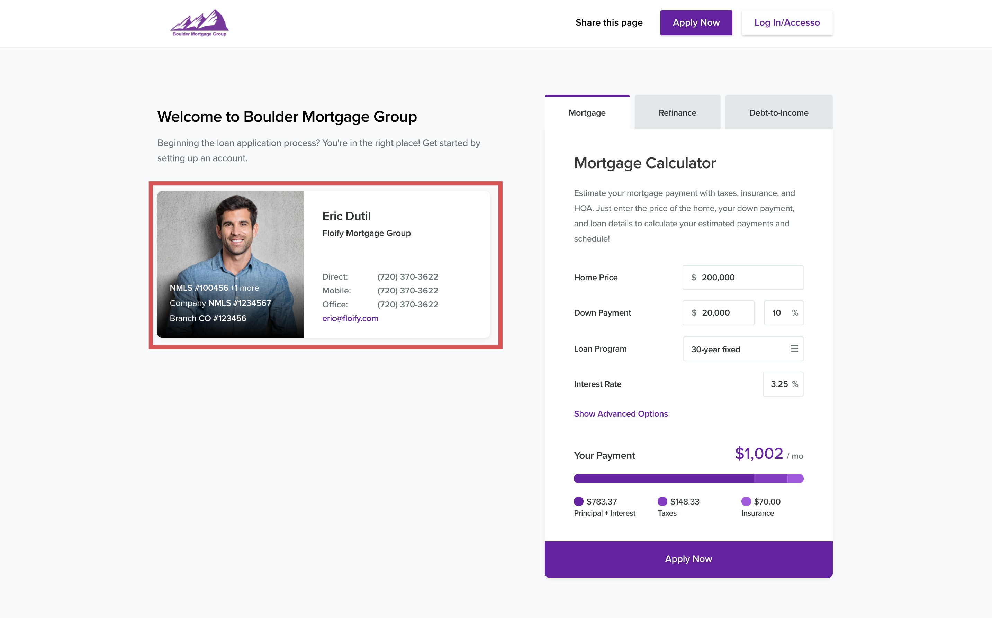This screenshot has height=618, width=992.
Task: Click the Down Payment percent field
Action: coord(779,313)
